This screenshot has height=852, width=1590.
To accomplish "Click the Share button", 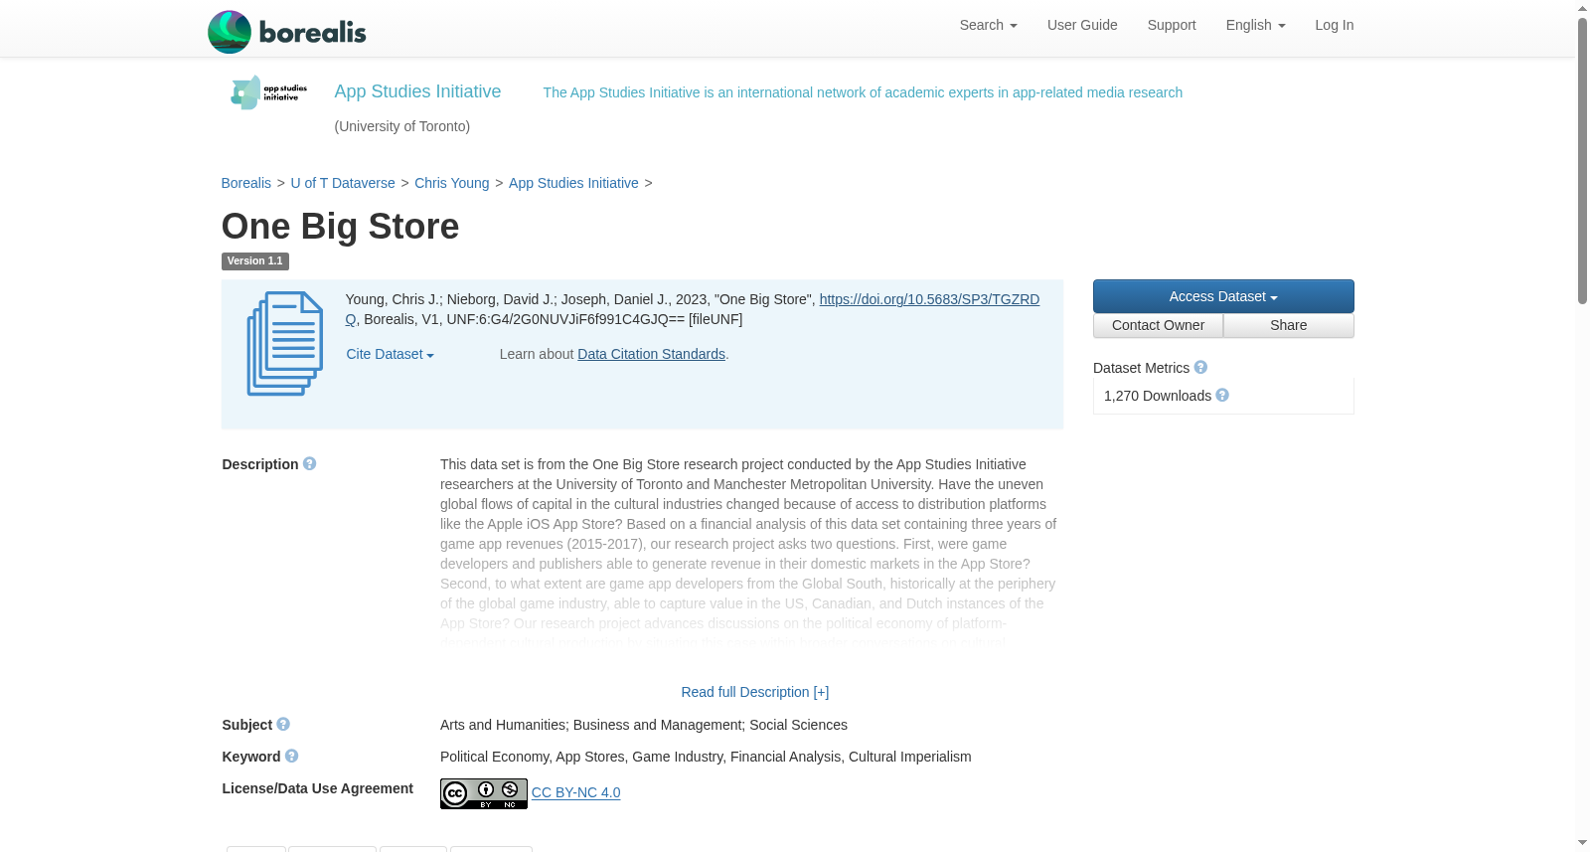I will pos(1289,325).
